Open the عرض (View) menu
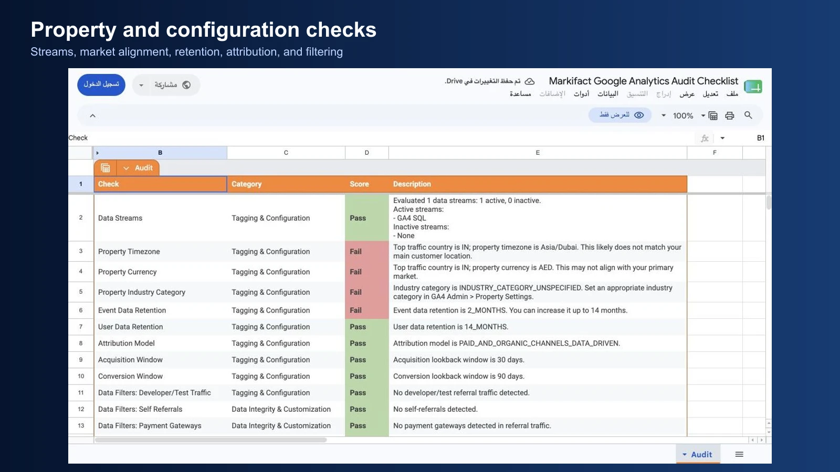This screenshot has width=840, height=472. tap(687, 94)
